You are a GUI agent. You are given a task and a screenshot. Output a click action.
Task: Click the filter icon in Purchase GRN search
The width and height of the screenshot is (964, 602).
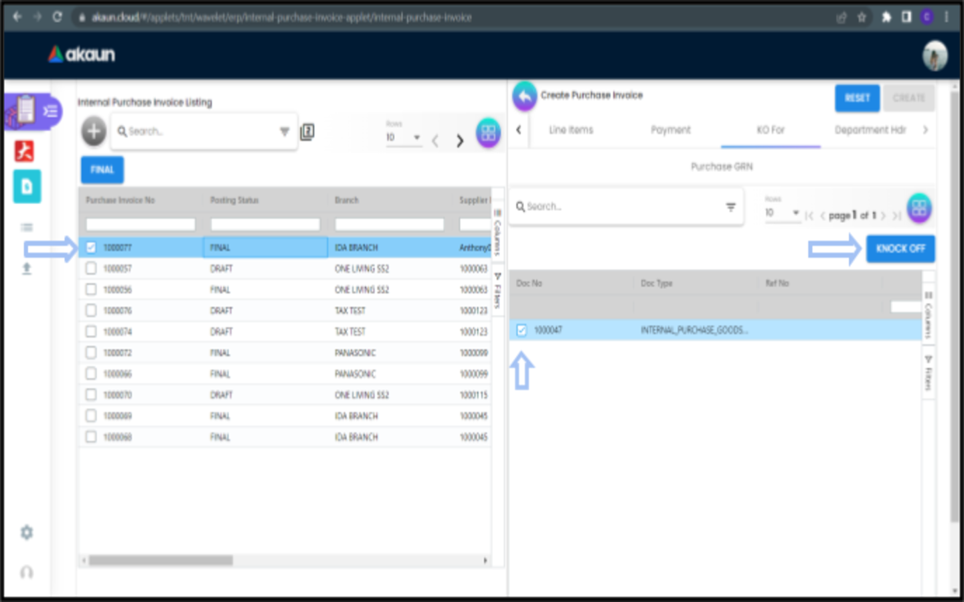[730, 207]
